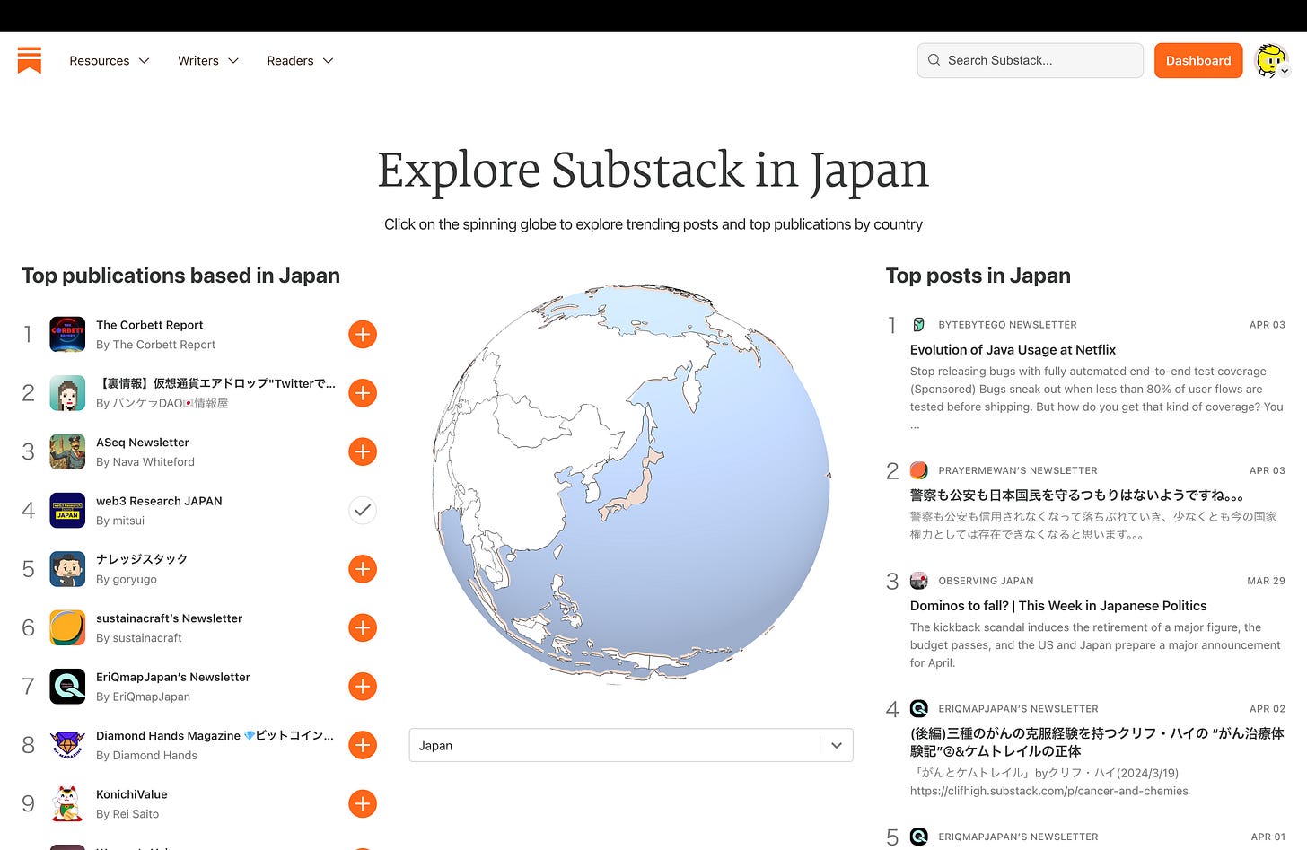Expand the Readers menu

pos(300,60)
